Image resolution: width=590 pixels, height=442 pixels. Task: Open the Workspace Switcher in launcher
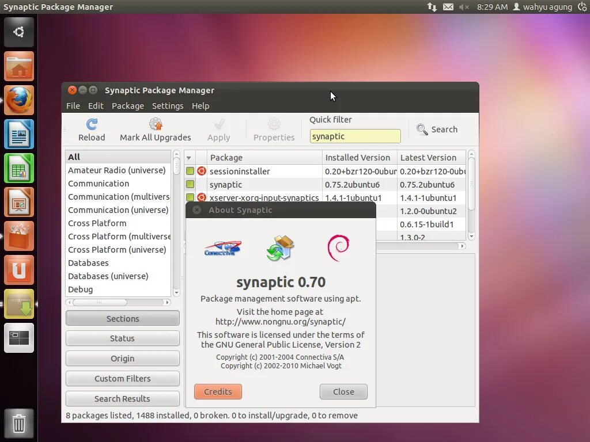click(19, 337)
